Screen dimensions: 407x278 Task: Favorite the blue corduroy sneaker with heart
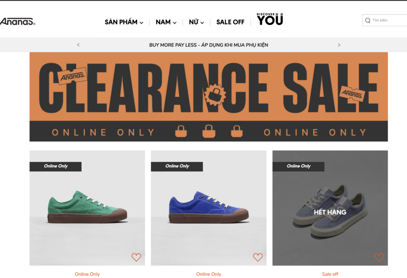click(x=258, y=257)
